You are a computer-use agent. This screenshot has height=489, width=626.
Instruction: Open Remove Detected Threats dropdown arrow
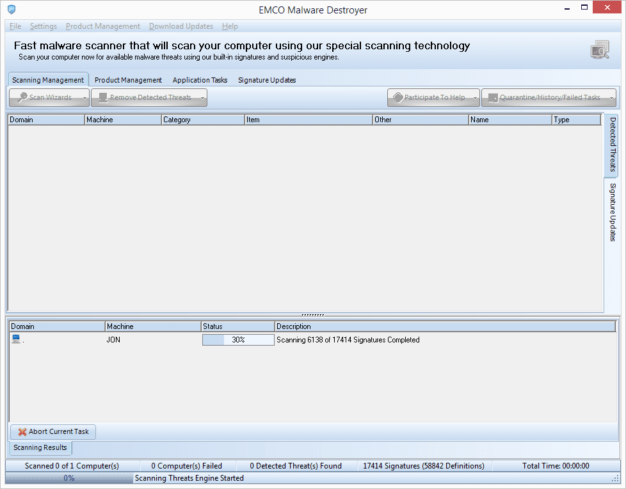pos(202,99)
